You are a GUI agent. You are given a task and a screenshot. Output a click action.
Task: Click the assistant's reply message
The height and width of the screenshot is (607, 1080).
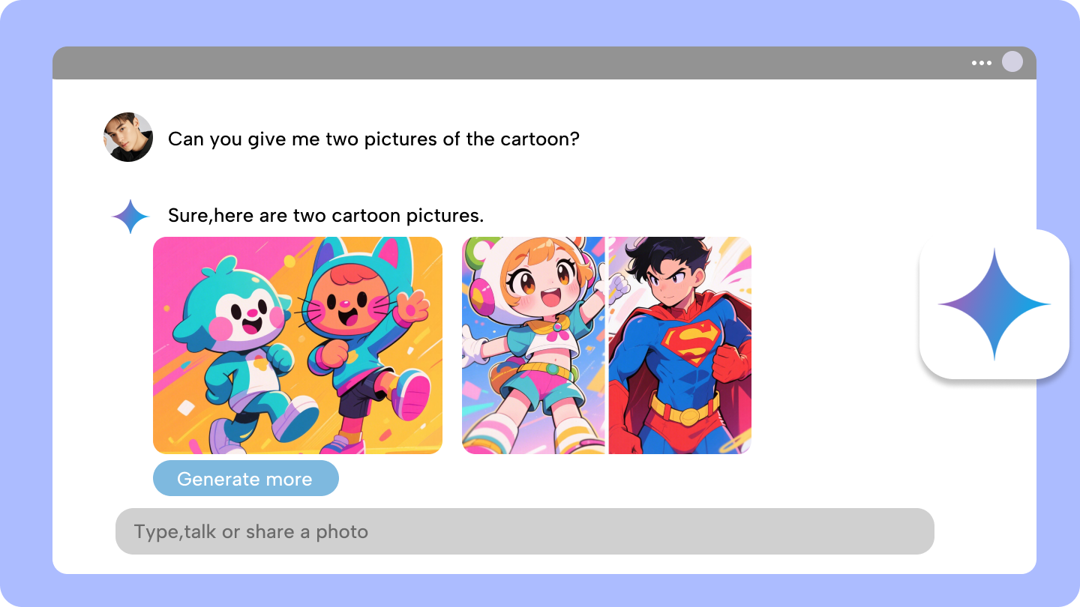[x=327, y=216]
